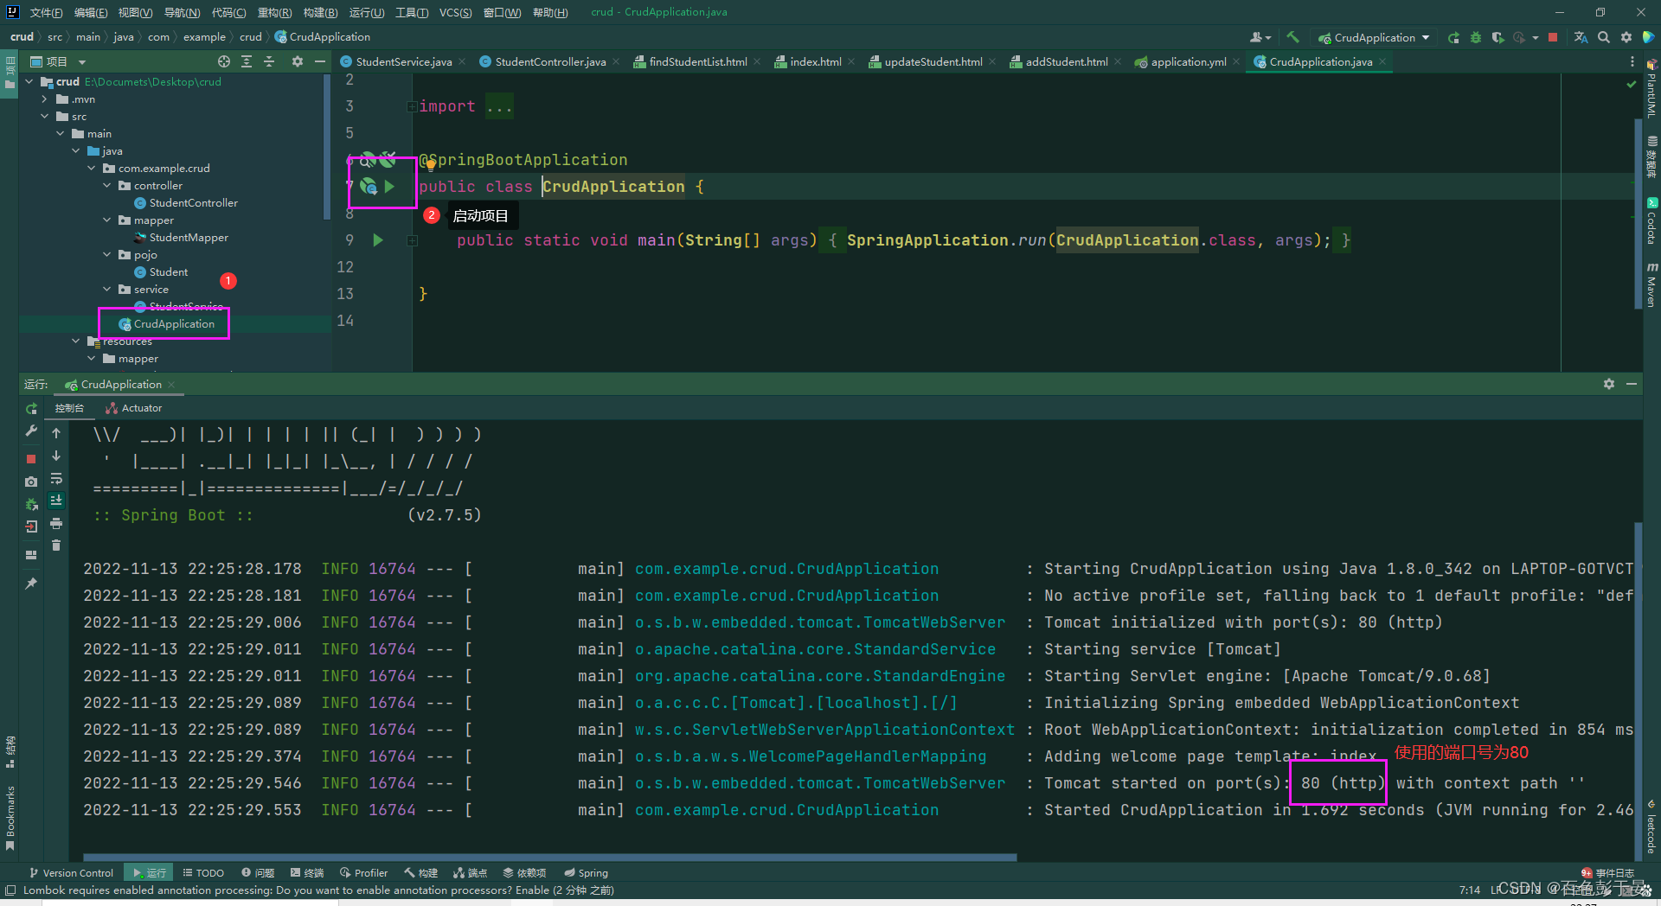This screenshot has width=1661, height=906.
Task: Close the CrudApplication.java editor tab
Action: pos(1382,61)
